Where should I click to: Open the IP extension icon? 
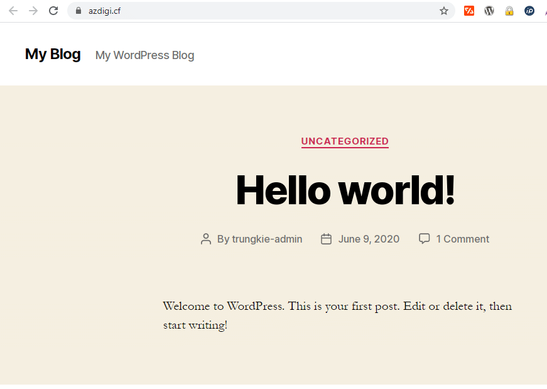click(529, 11)
